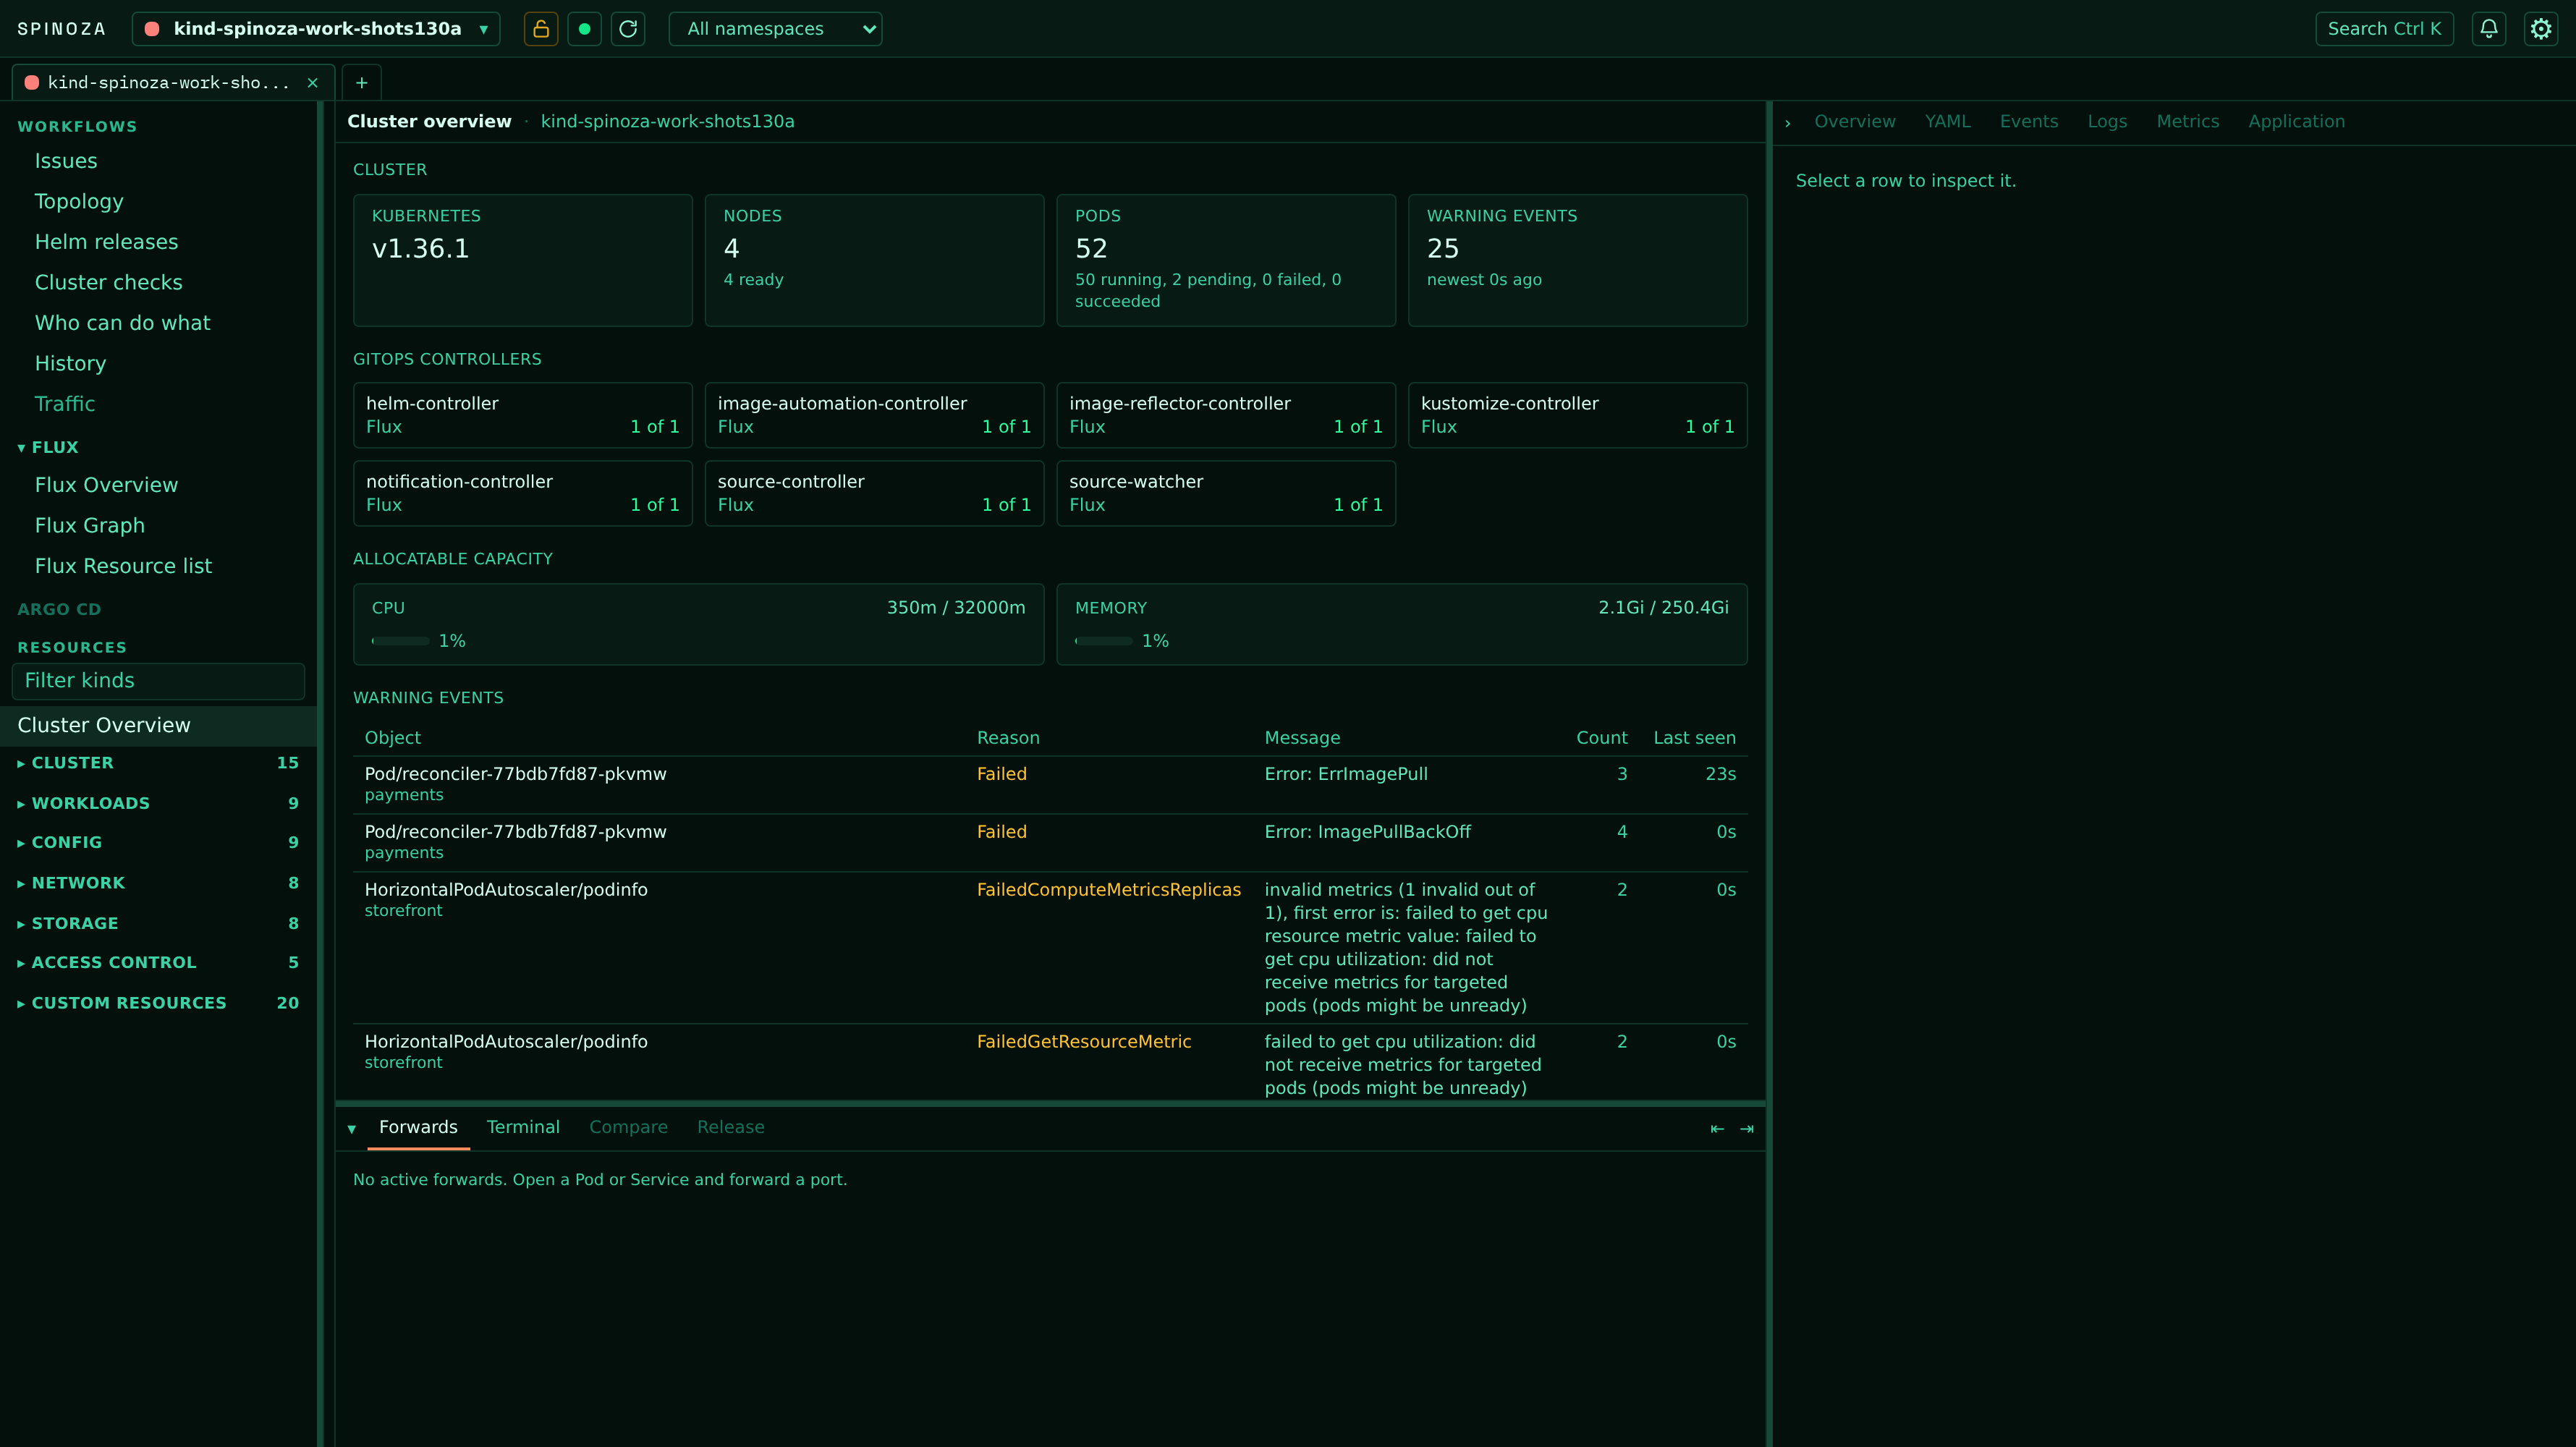Open the All namespaces dropdown

click(x=775, y=29)
